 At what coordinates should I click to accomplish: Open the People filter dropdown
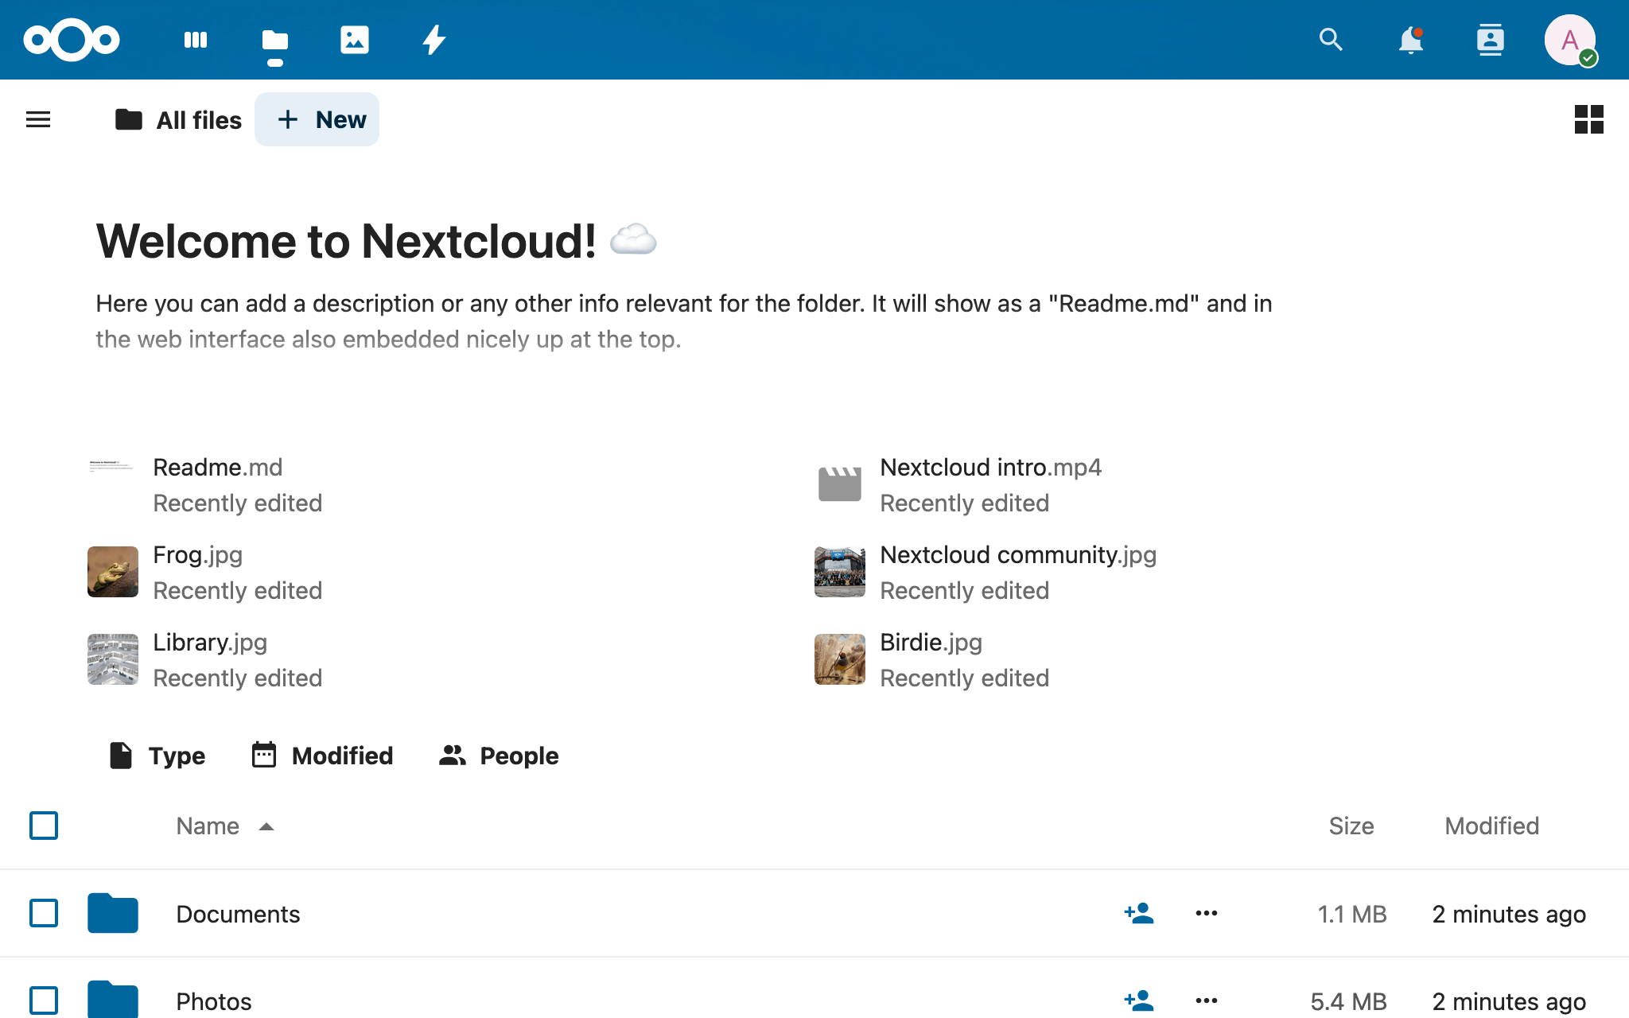(499, 756)
